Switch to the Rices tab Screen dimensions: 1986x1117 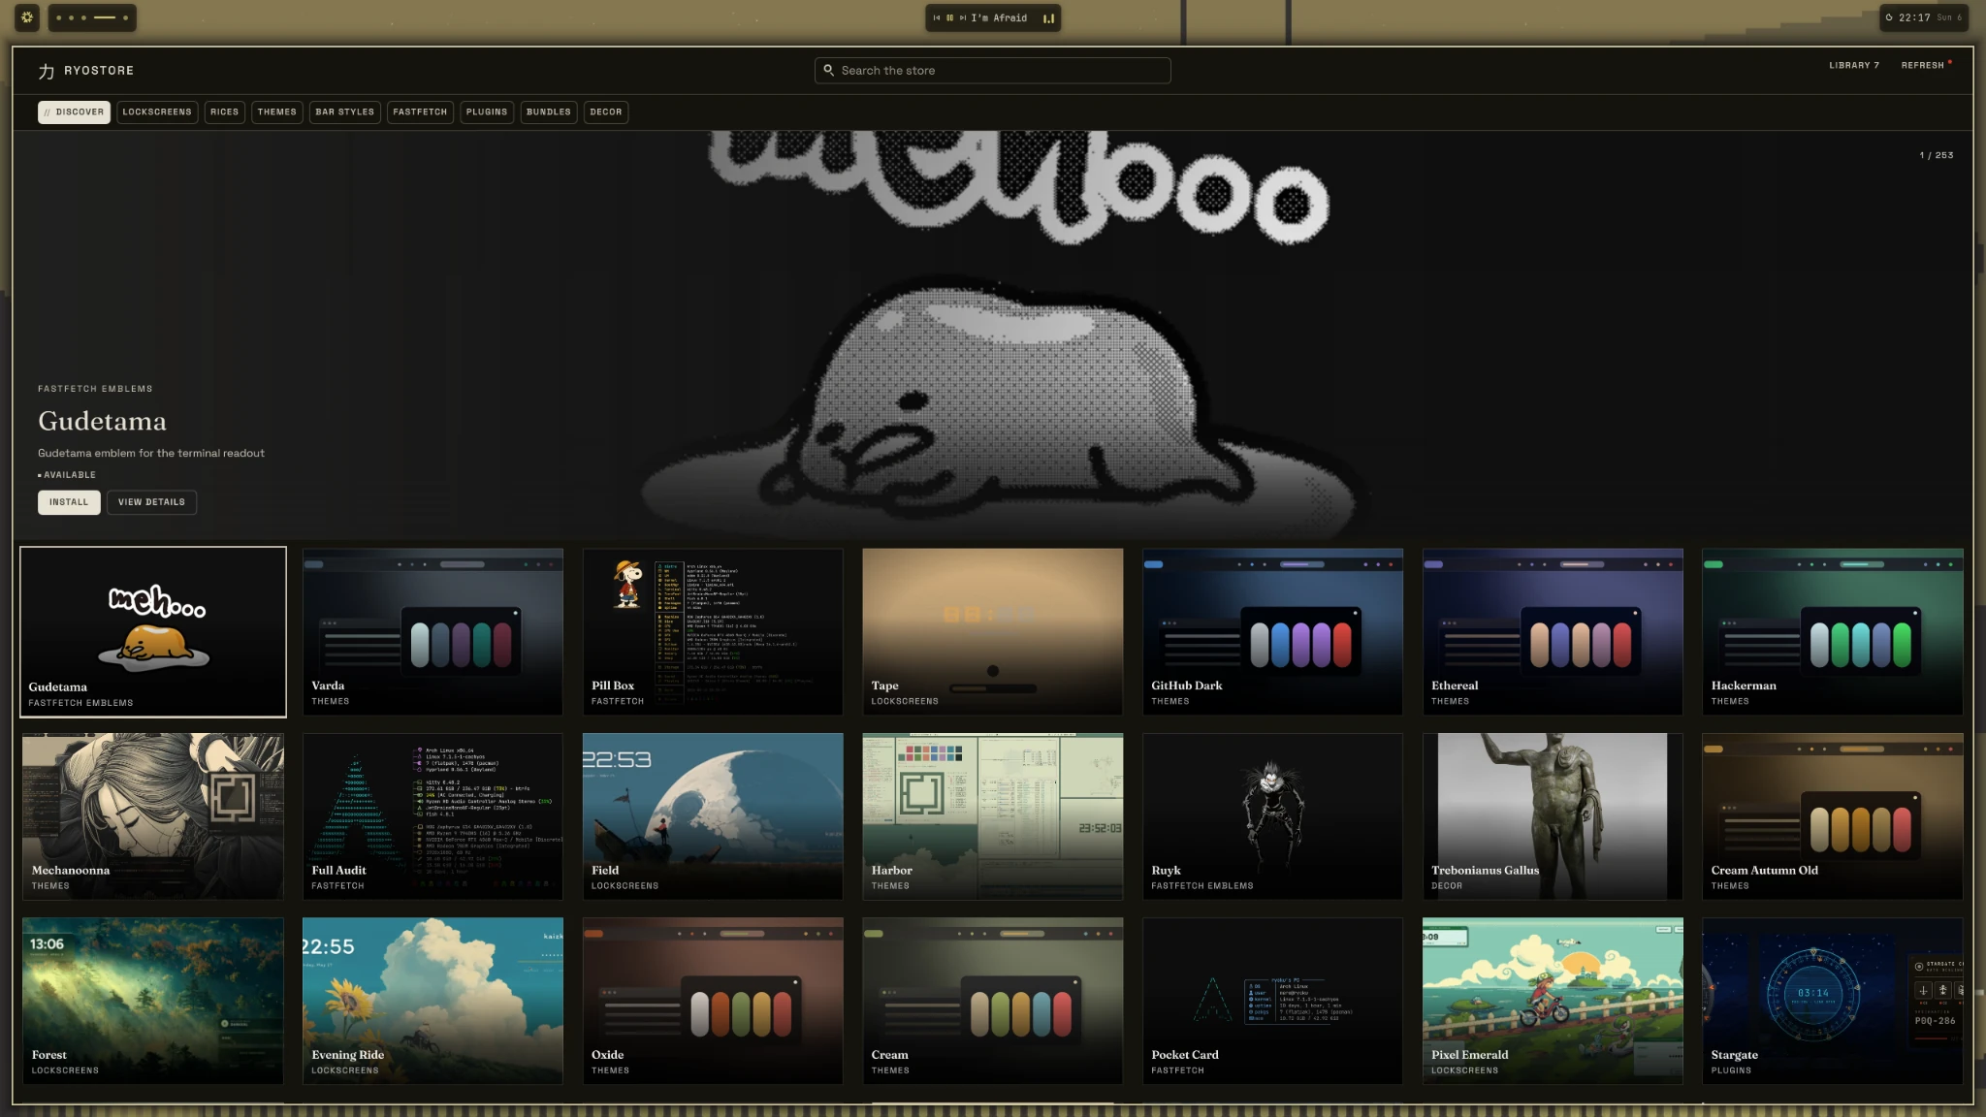click(224, 112)
